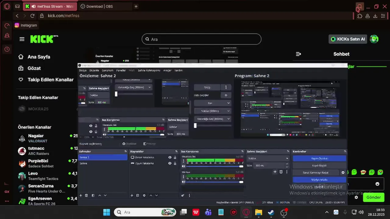Open the Soldur transition dropdown in the Sahne Geçişleri dock
This screenshot has height=219, width=390.
click(268, 158)
